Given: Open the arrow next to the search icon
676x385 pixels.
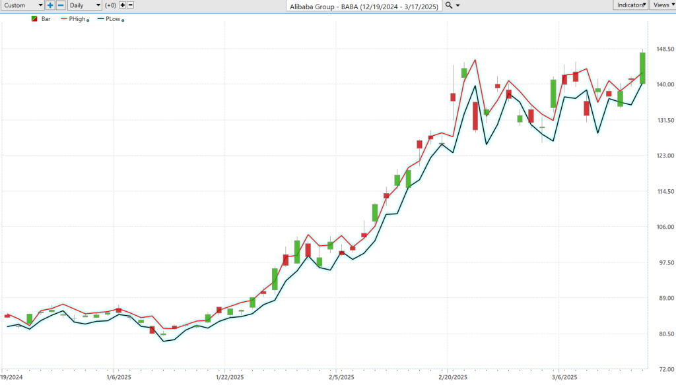Looking at the screenshot, I should pyautogui.click(x=458, y=5).
